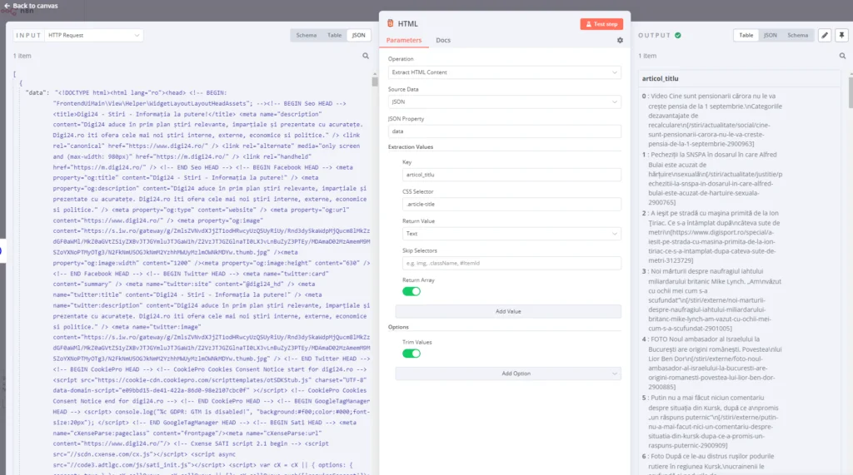Switch input view to Table

coord(335,35)
